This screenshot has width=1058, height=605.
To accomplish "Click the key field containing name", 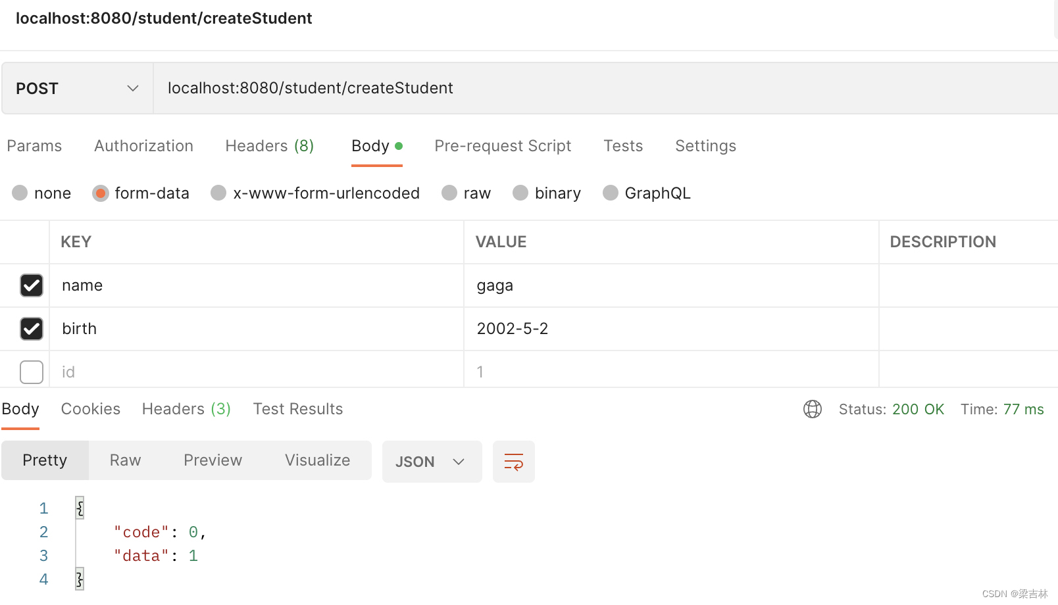I will (257, 285).
